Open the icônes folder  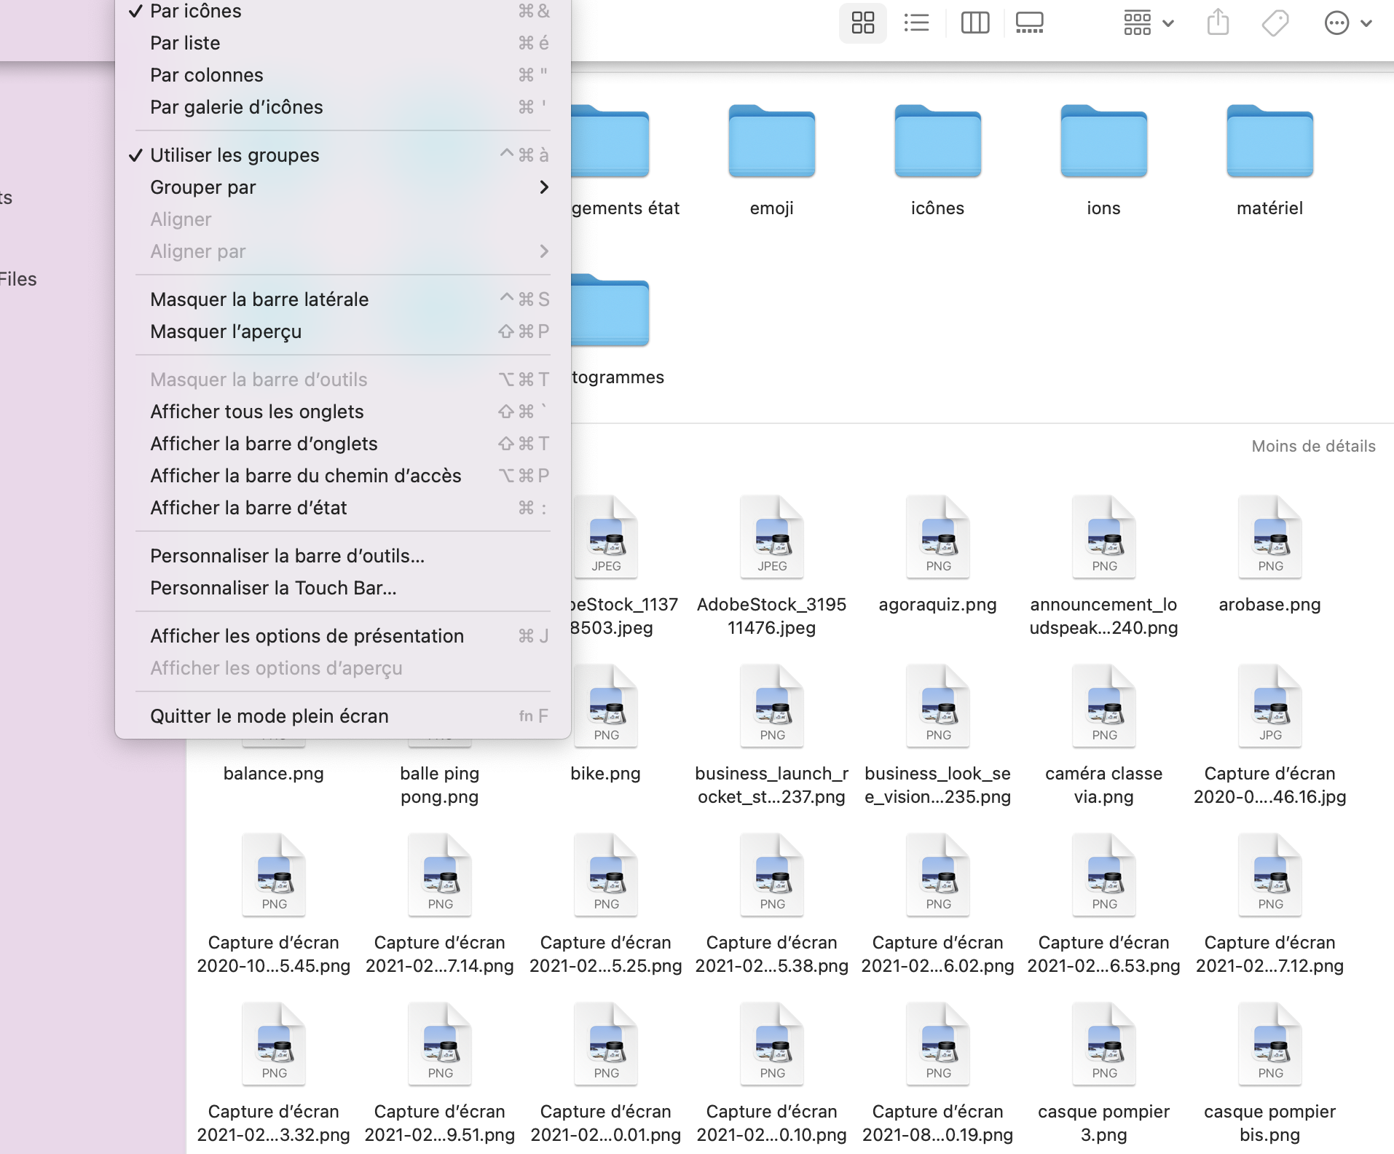[938, 141]
